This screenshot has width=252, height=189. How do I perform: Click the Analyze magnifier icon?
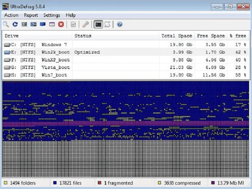pos(6,24)
